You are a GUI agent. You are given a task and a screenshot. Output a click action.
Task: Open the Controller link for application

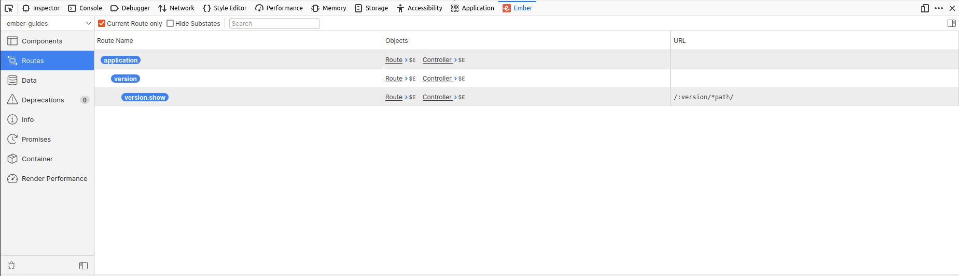[x=437, y=60]
